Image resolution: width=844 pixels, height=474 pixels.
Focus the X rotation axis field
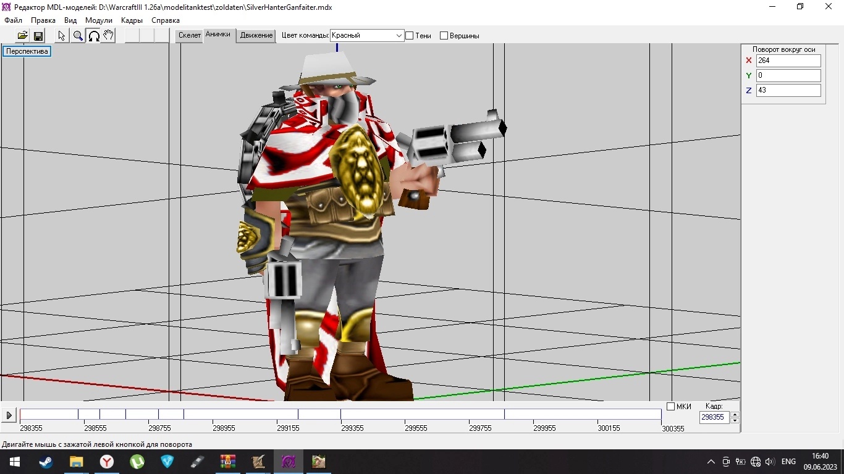click(x=788, y=60)
